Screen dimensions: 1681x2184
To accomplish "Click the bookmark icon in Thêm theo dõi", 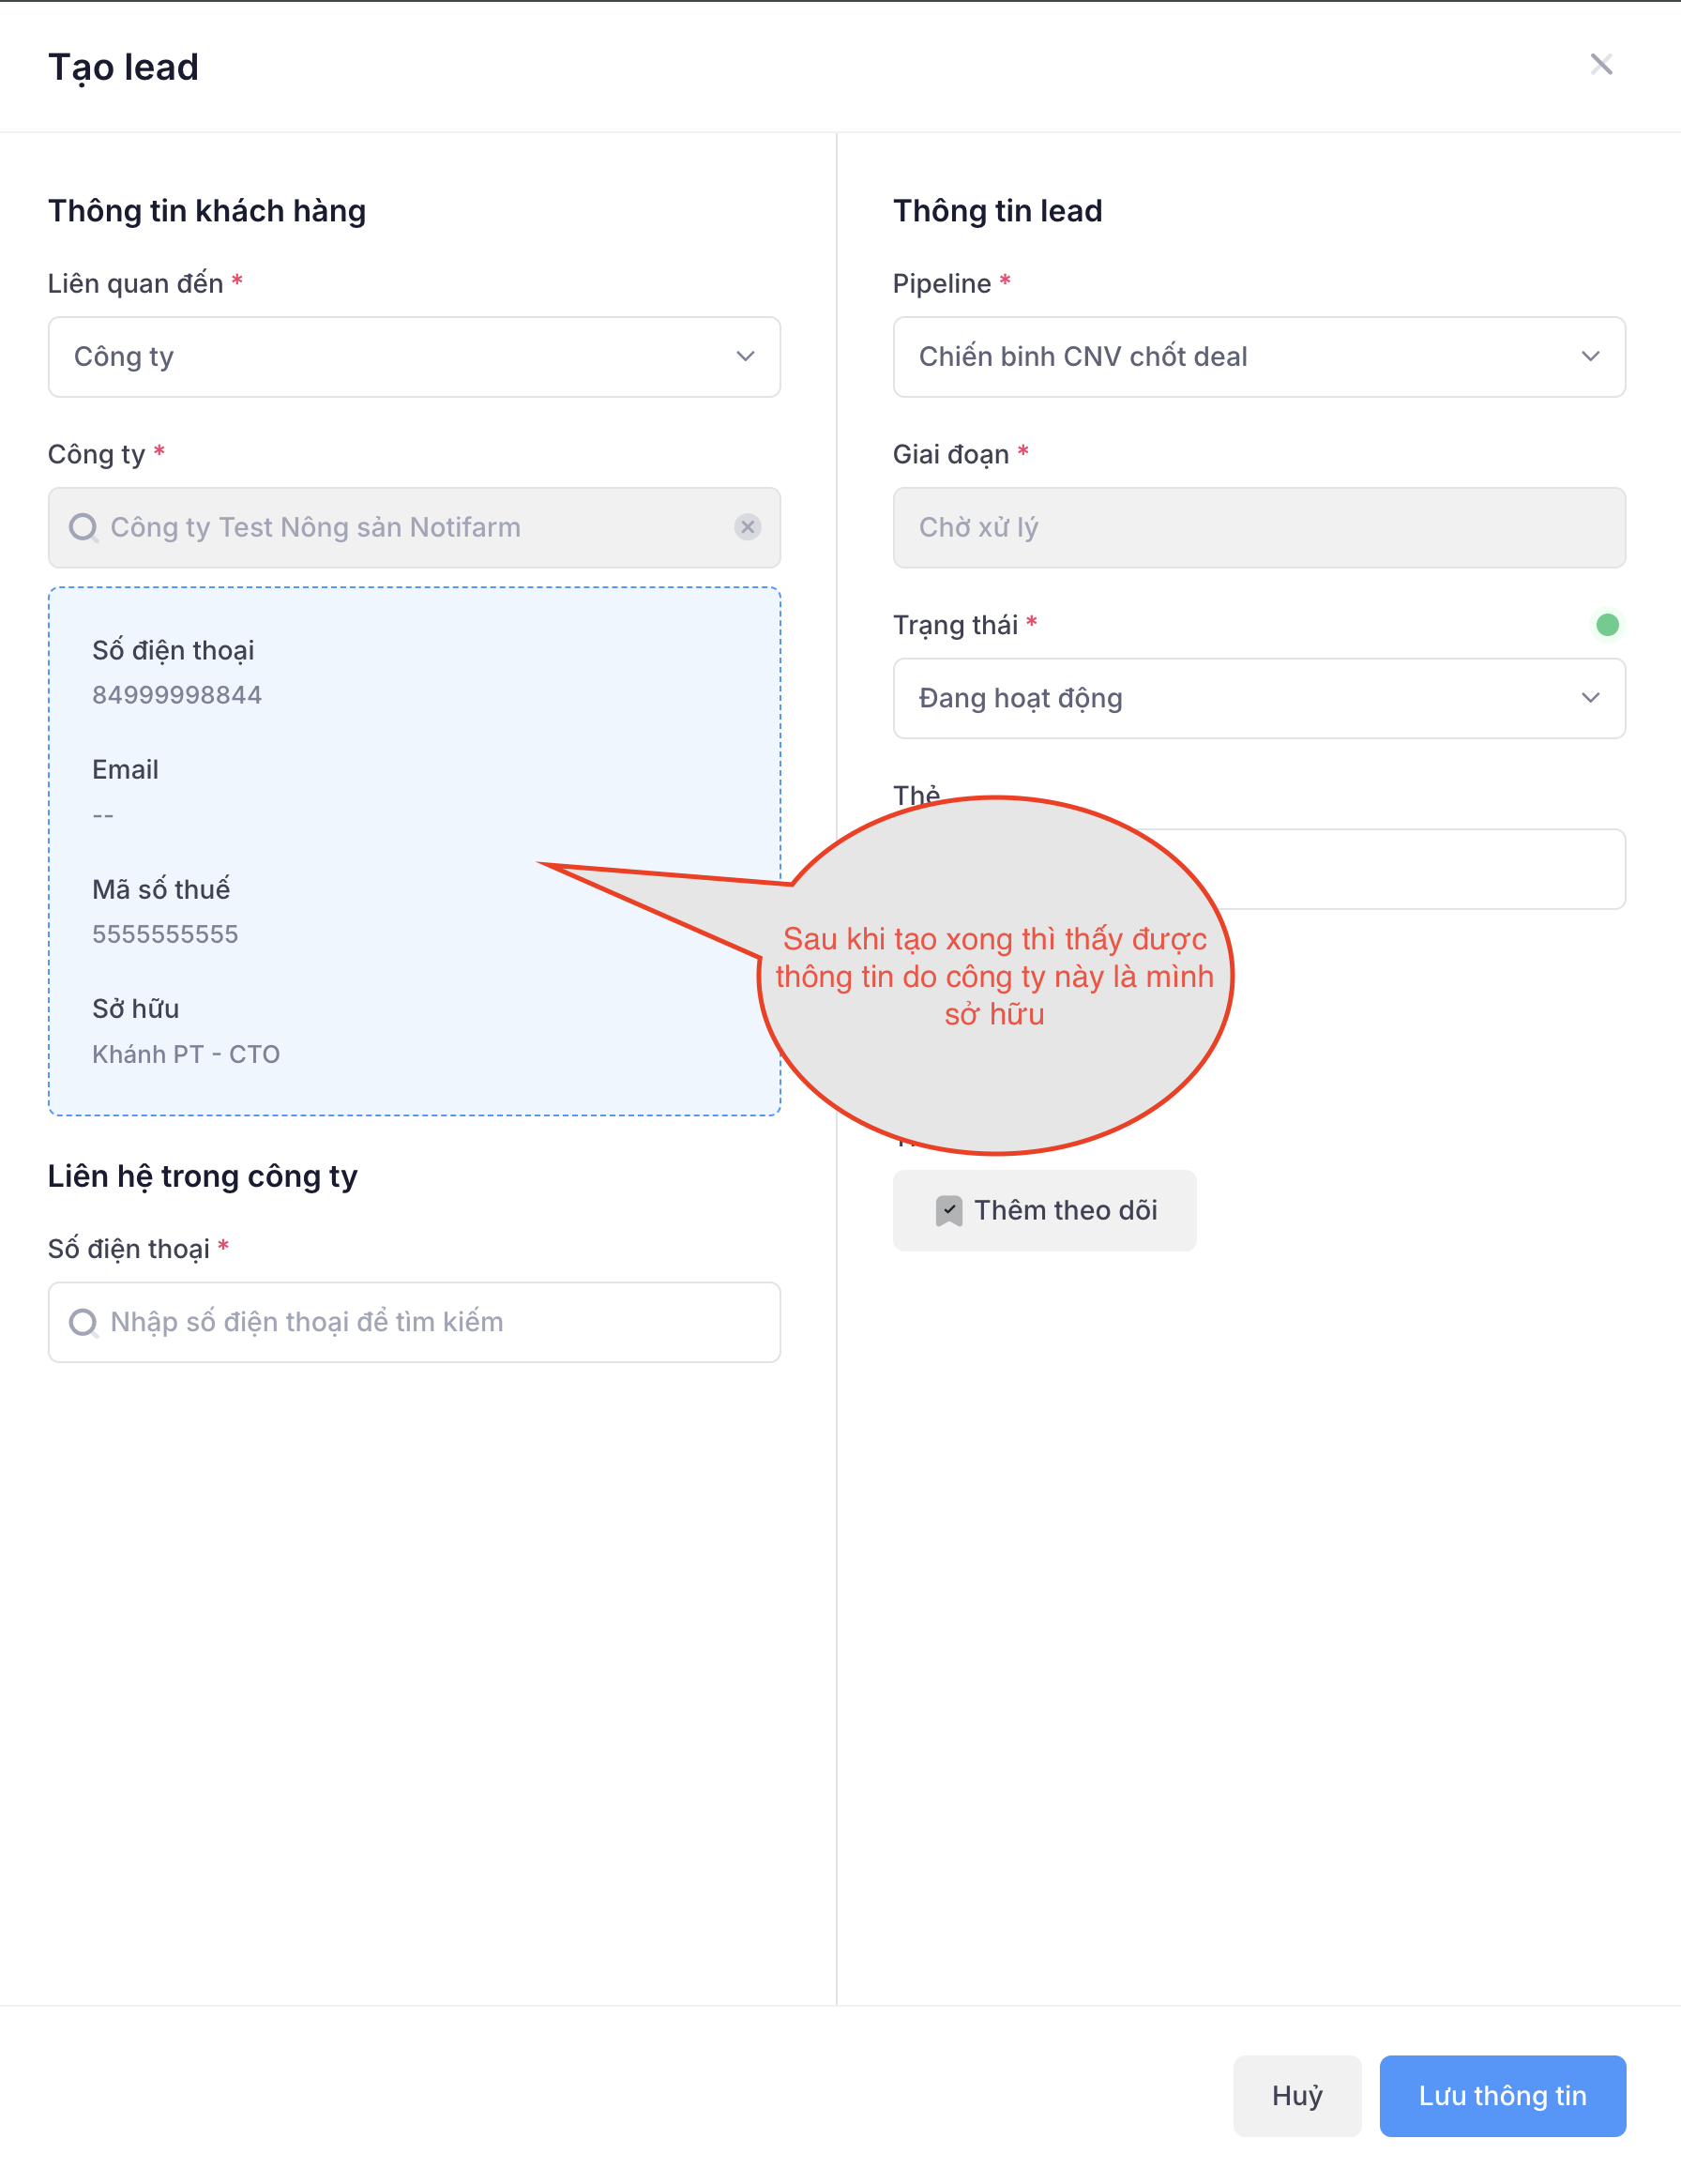I will tap(948, 1211).
